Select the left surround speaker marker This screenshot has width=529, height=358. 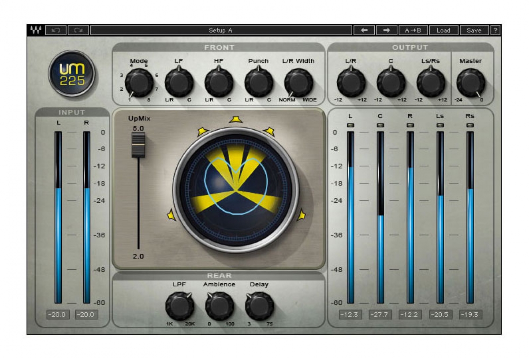[171, 215]
